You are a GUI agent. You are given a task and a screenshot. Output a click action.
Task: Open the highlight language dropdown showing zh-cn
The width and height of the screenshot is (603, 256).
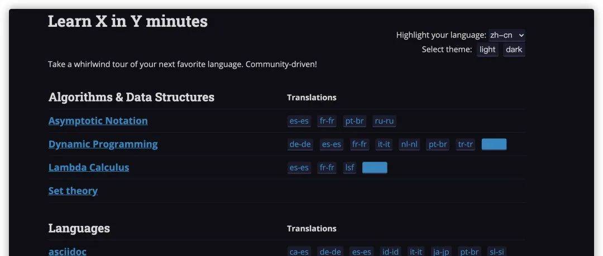coord(506,35)
